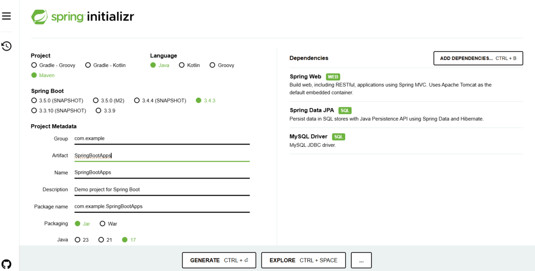The image size is (535, 271).
Task: Select Gradle - Groovy project option
Action: point(53,65)
